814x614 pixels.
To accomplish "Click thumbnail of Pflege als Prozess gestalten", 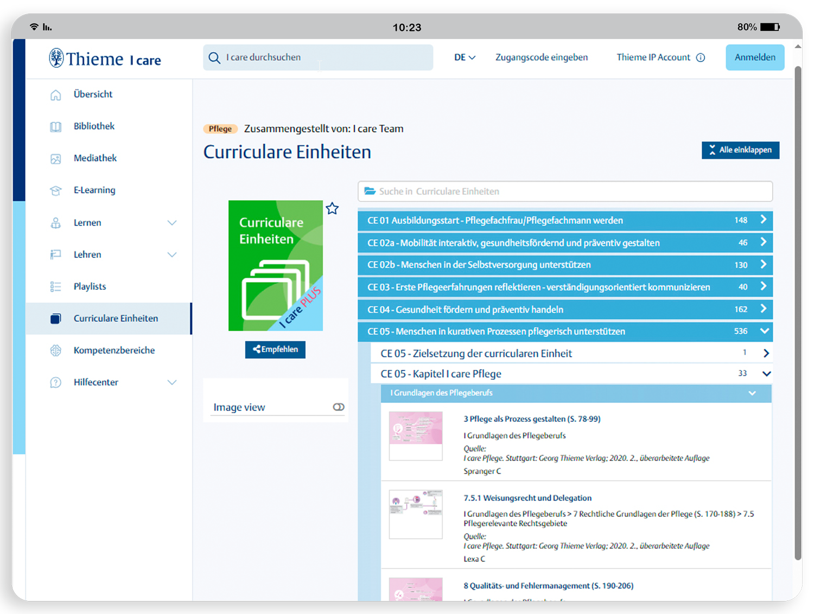I will tap(416, 436).
